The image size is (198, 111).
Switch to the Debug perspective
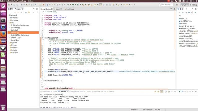(x=193, y=5)
